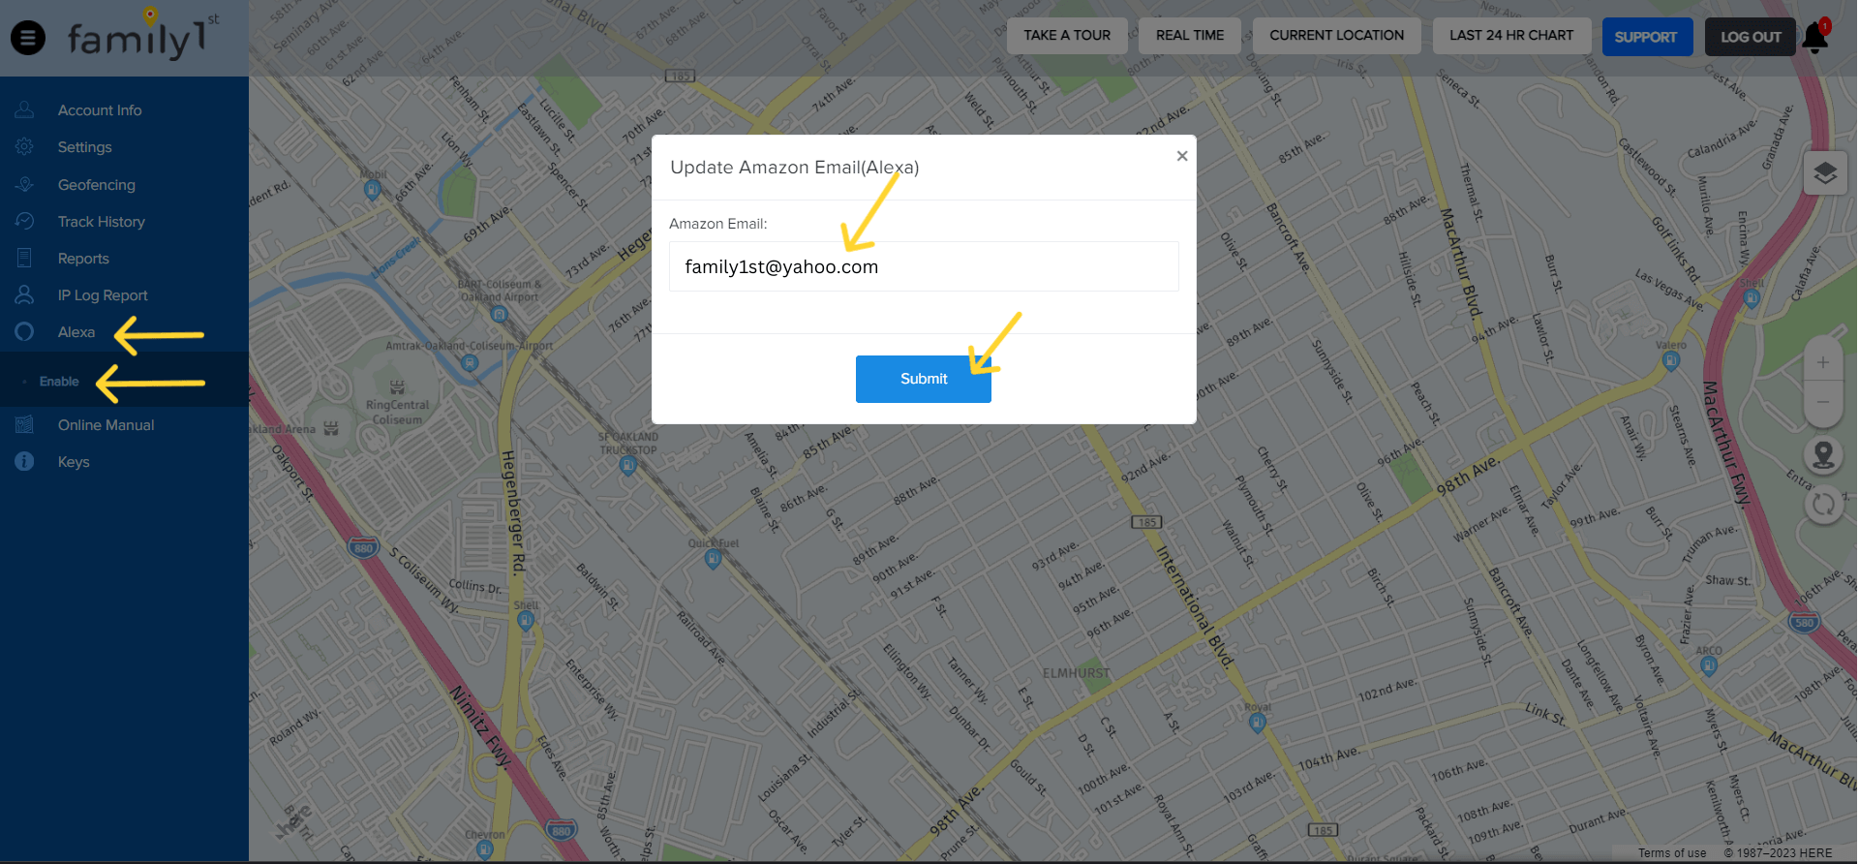Screen dimensions: 1859x864
Task: Click the Keys info icon
Action: tap(24, 461)
